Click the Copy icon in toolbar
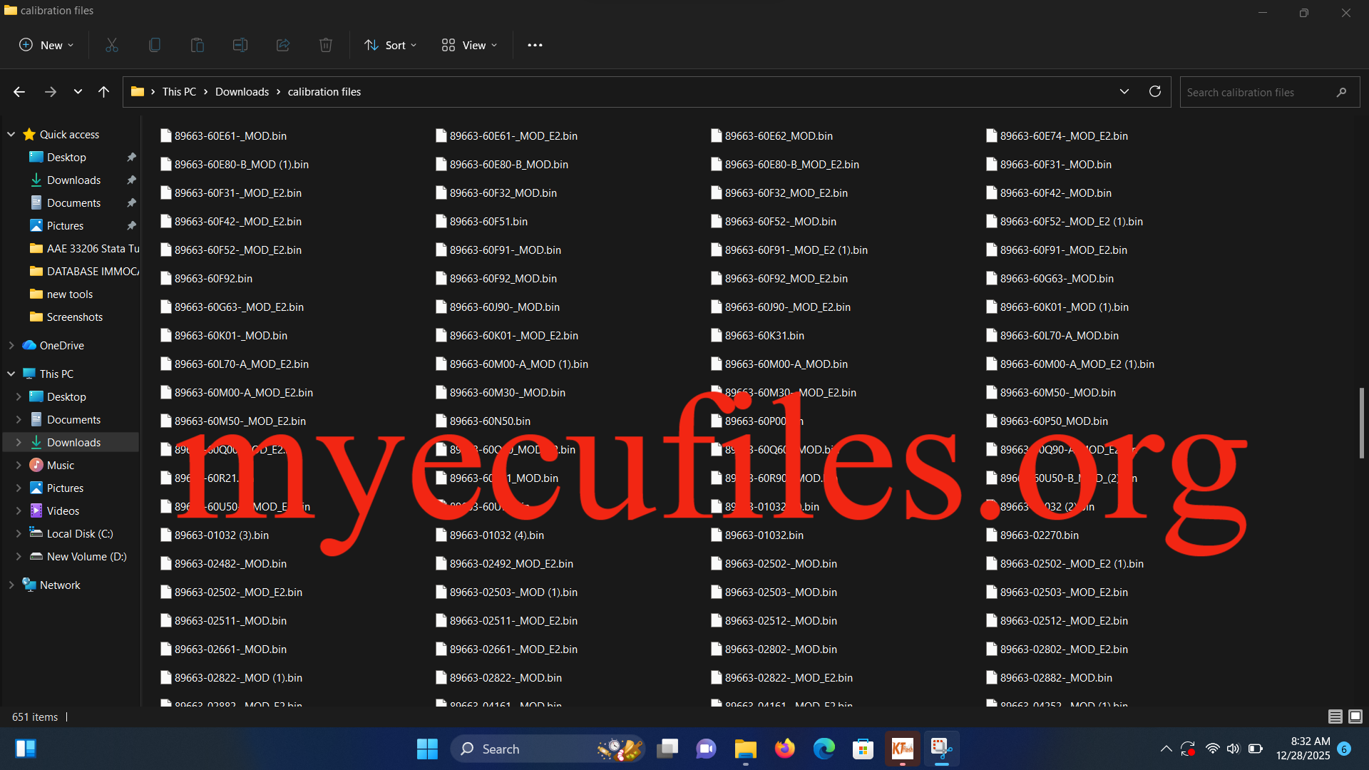This screenshot has height=770, width=1369. tap(155, 45)
